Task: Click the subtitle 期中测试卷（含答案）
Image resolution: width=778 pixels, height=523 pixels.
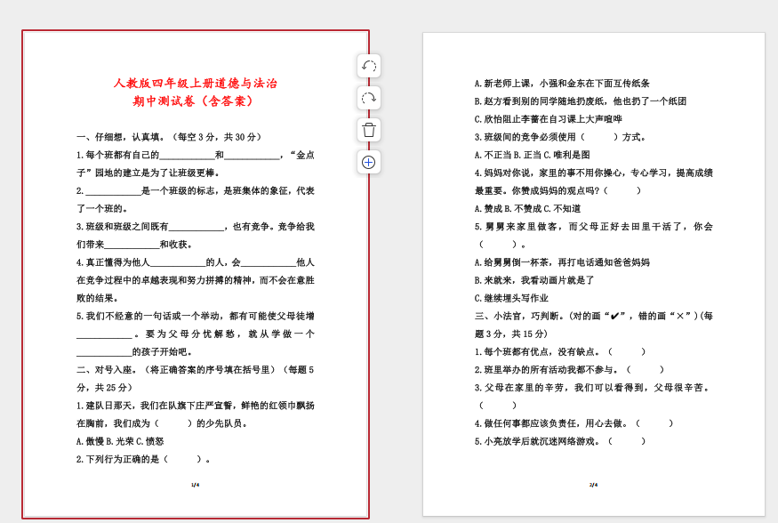Action: pos(196,101)
